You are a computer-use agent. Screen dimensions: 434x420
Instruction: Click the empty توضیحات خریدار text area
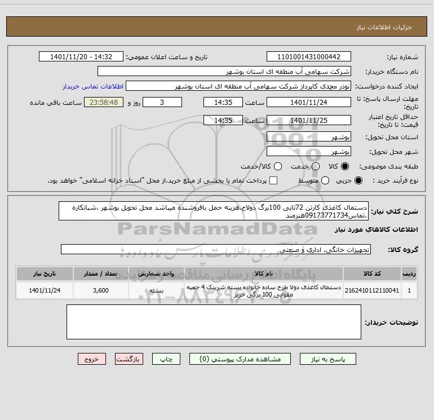(214, 322)
